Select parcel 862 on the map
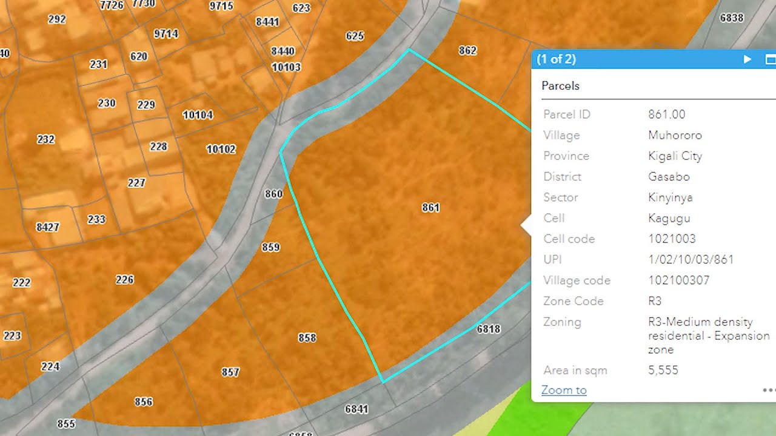The width and height of the screenshot is (776, 436). [467, 51]
